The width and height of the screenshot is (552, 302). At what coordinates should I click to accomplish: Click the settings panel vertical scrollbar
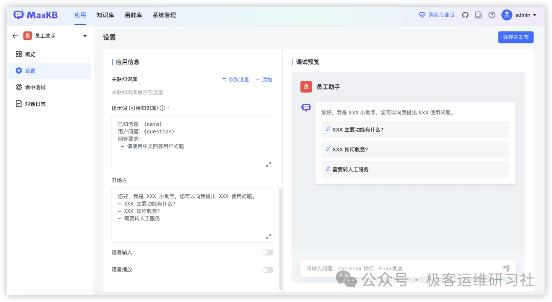click(280, 239)
